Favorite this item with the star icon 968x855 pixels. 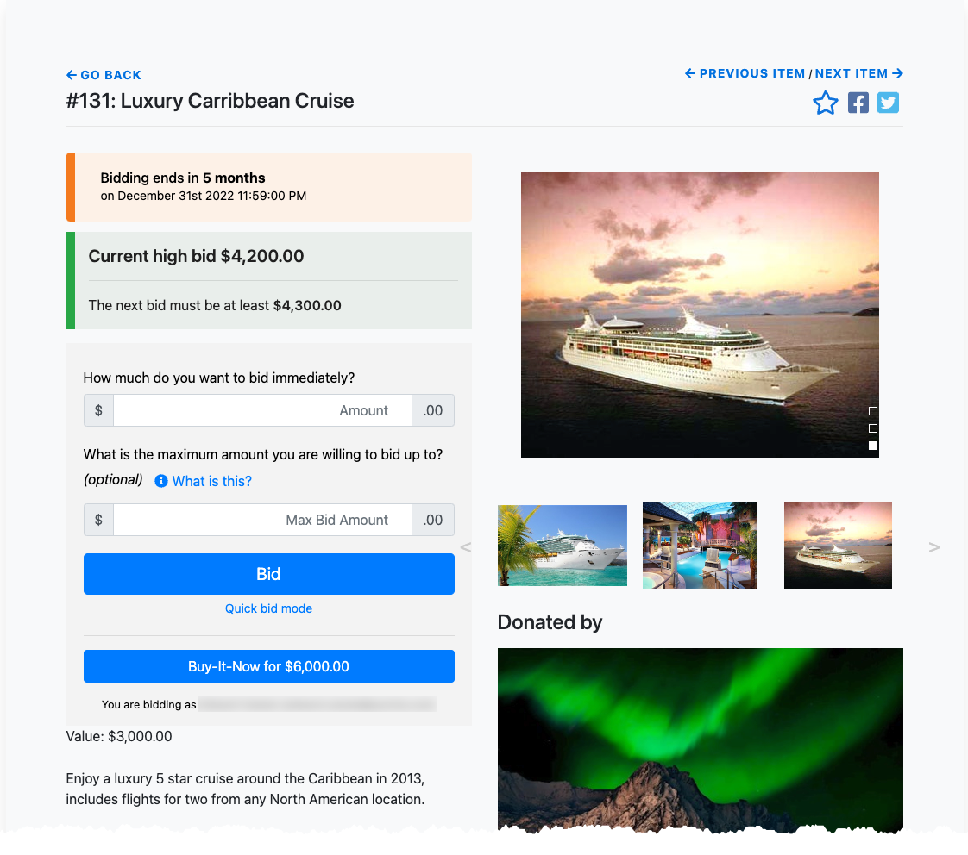pos(826,103)
